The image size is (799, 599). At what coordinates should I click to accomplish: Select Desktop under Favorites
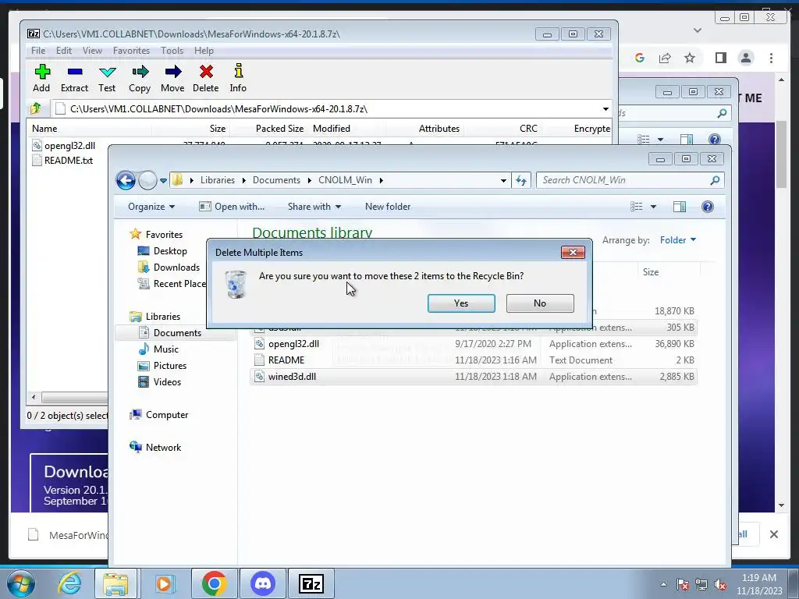(x=162, y=251)
